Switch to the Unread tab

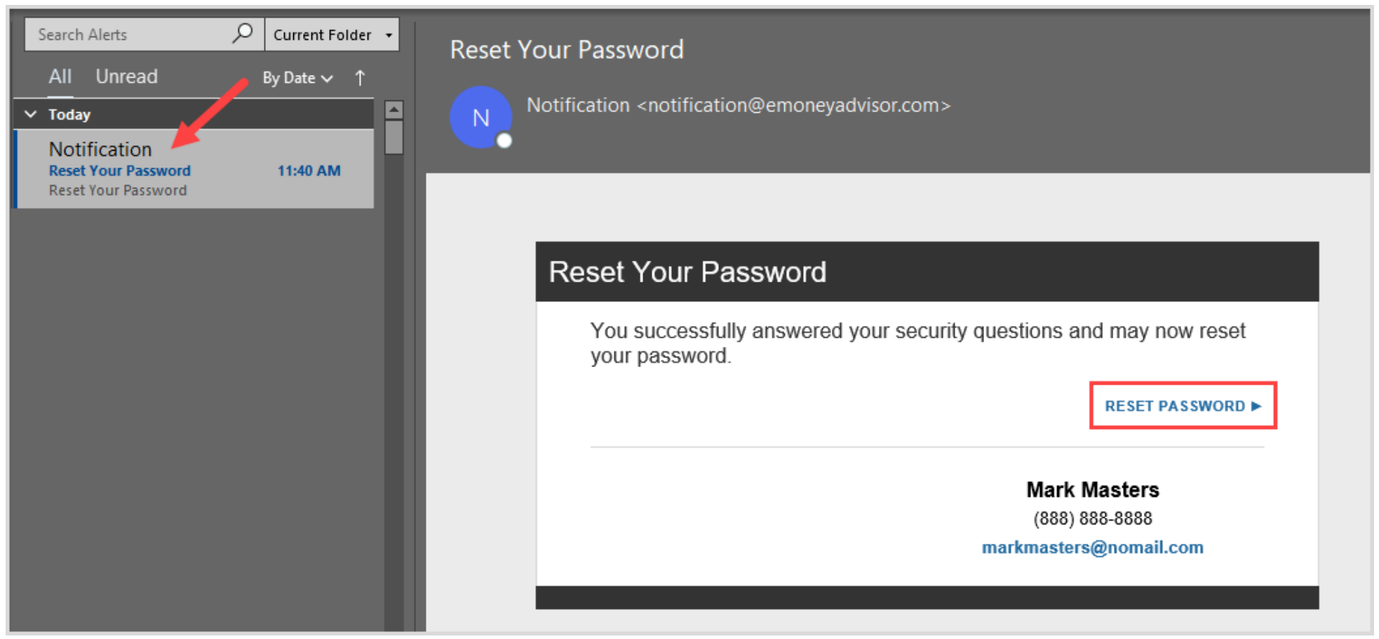[126, 76]
